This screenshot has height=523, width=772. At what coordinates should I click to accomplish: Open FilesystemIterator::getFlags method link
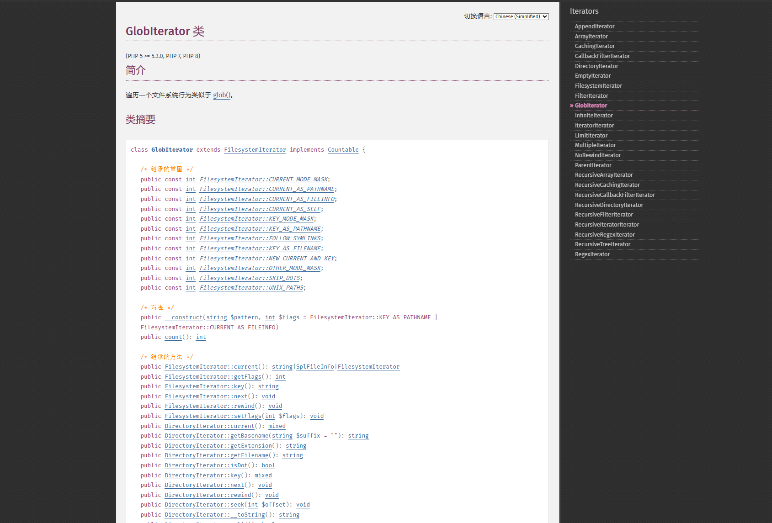pos(213,377)
